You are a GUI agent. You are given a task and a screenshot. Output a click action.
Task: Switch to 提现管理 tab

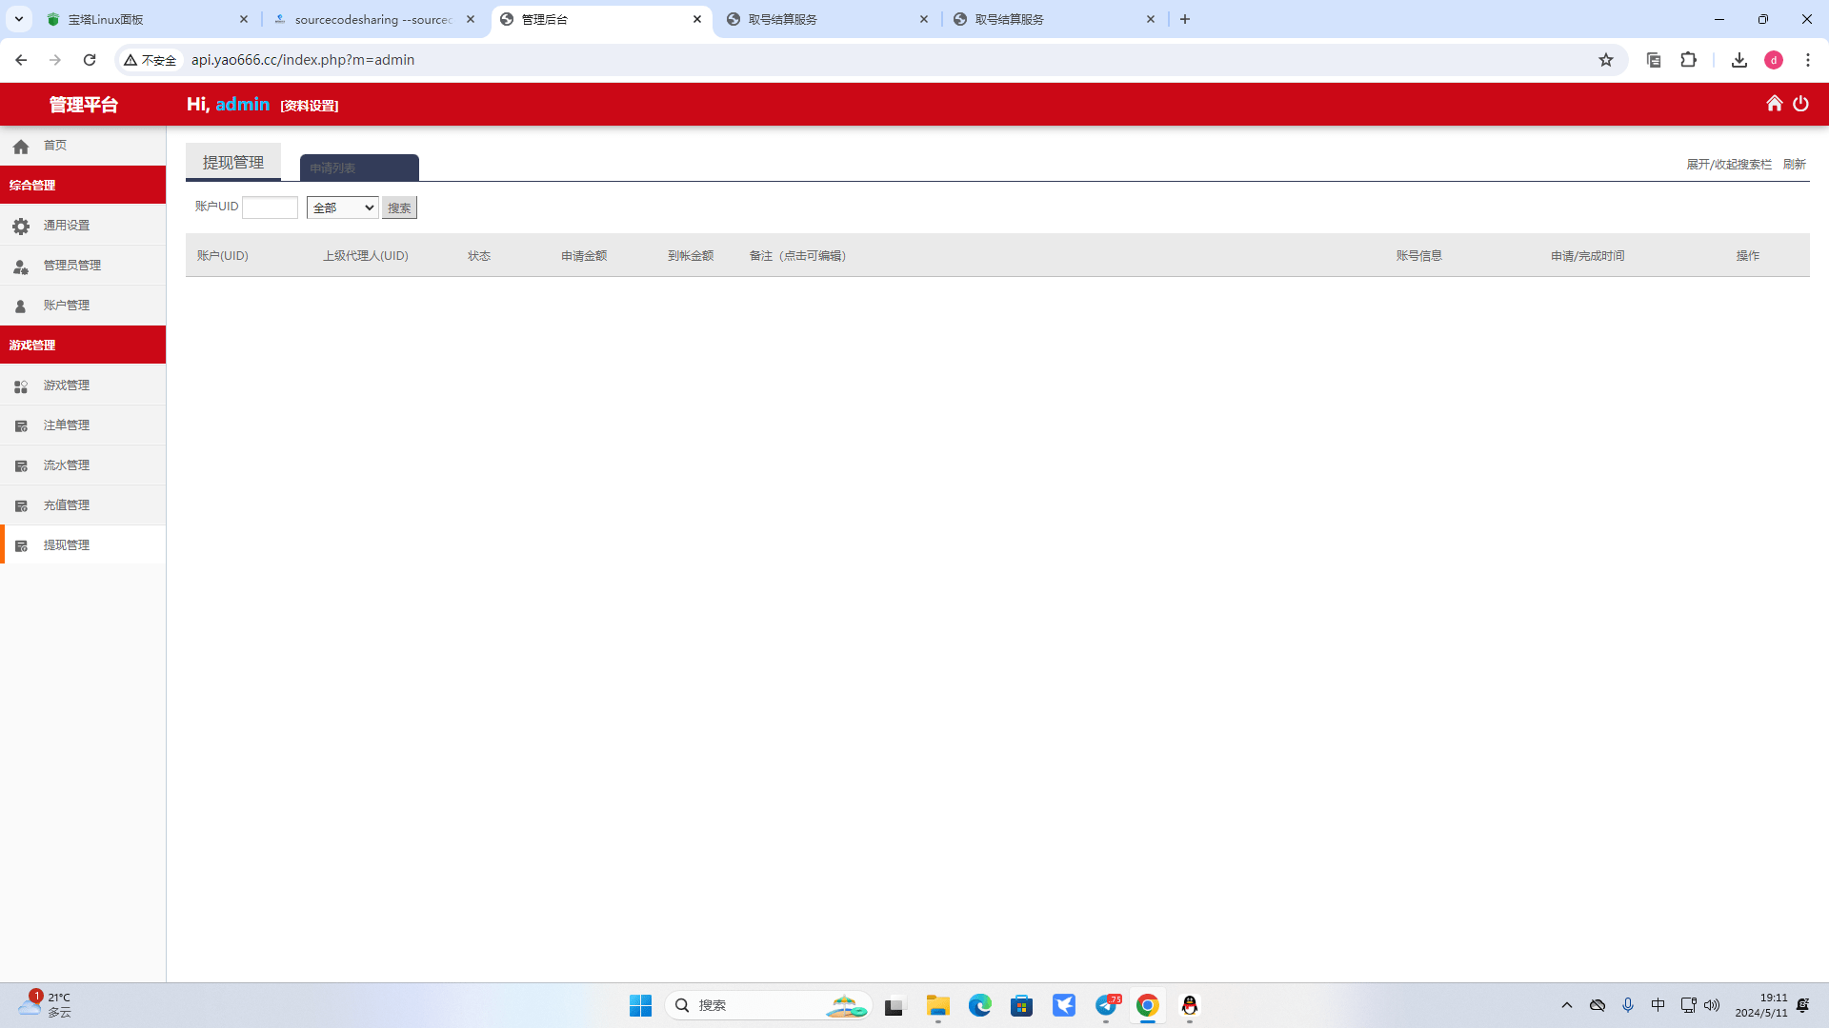click(232, 161)
